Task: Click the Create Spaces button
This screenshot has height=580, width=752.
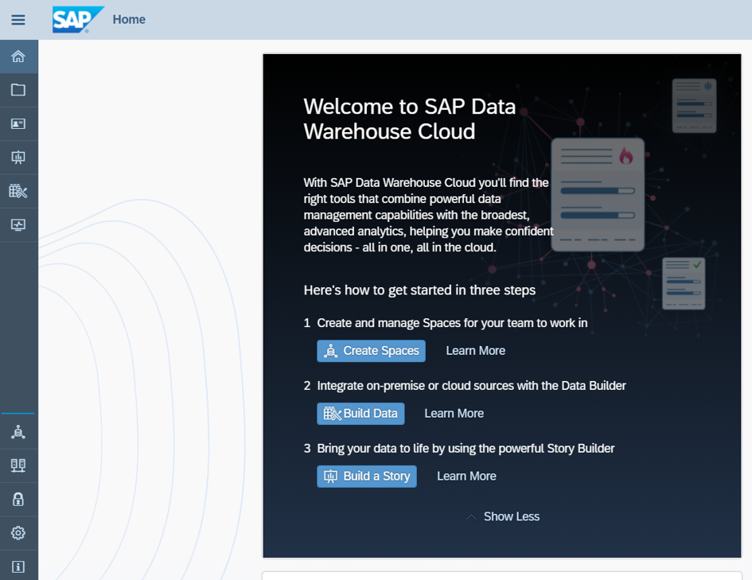Action: [x=371, y=351]
